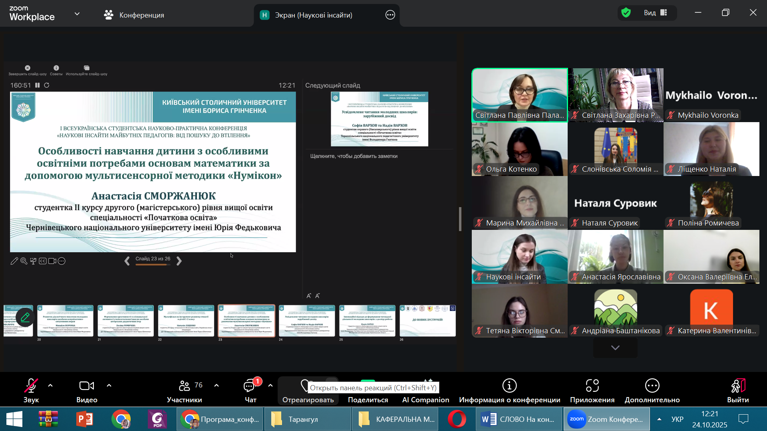Open PowerPoint from the taskbar
767x431 pixels.
pyautogui.click(x=85, y=419)
